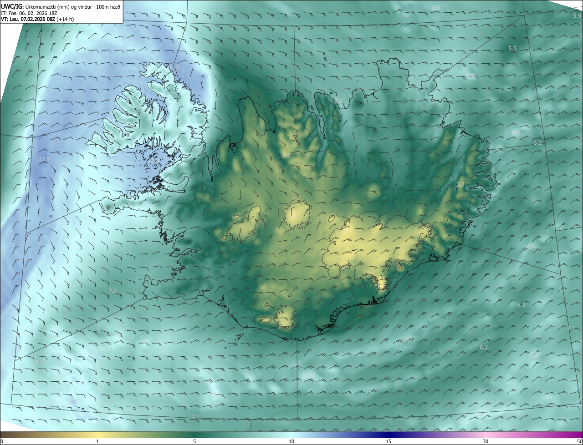This screenshot has height=445, width=583.
Task: Pick the yellow colorbar section above tick 1
Action: [x=97, y=435]
